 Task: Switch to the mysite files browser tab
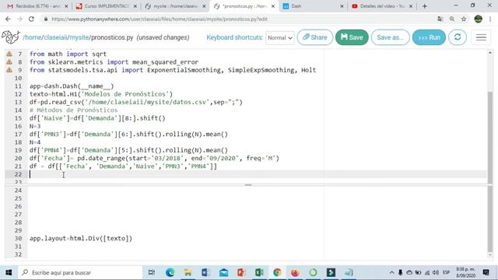(174, 6)
